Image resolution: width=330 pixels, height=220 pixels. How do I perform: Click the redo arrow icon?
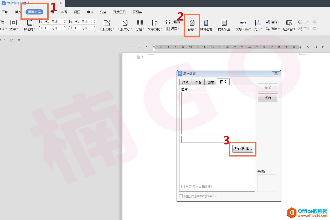[x=12, y=40]
